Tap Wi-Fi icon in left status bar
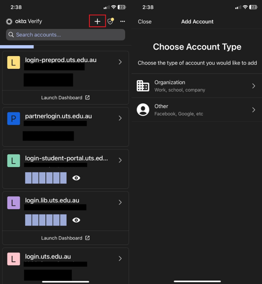 pyautogui.click(x=114, y=7)
